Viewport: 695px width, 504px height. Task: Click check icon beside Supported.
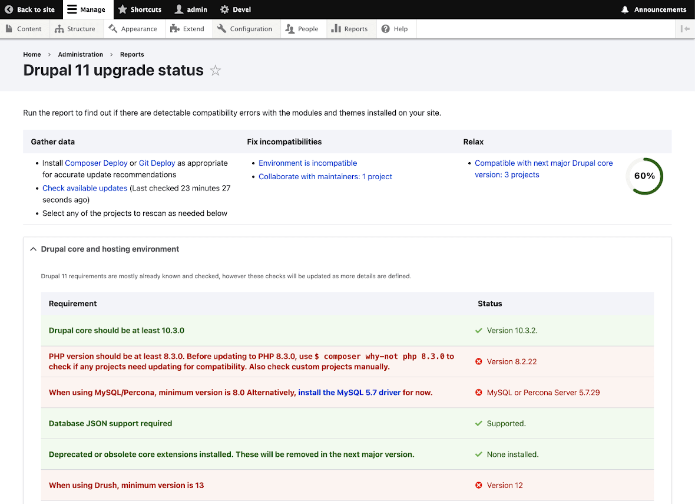tap(479, 423)
